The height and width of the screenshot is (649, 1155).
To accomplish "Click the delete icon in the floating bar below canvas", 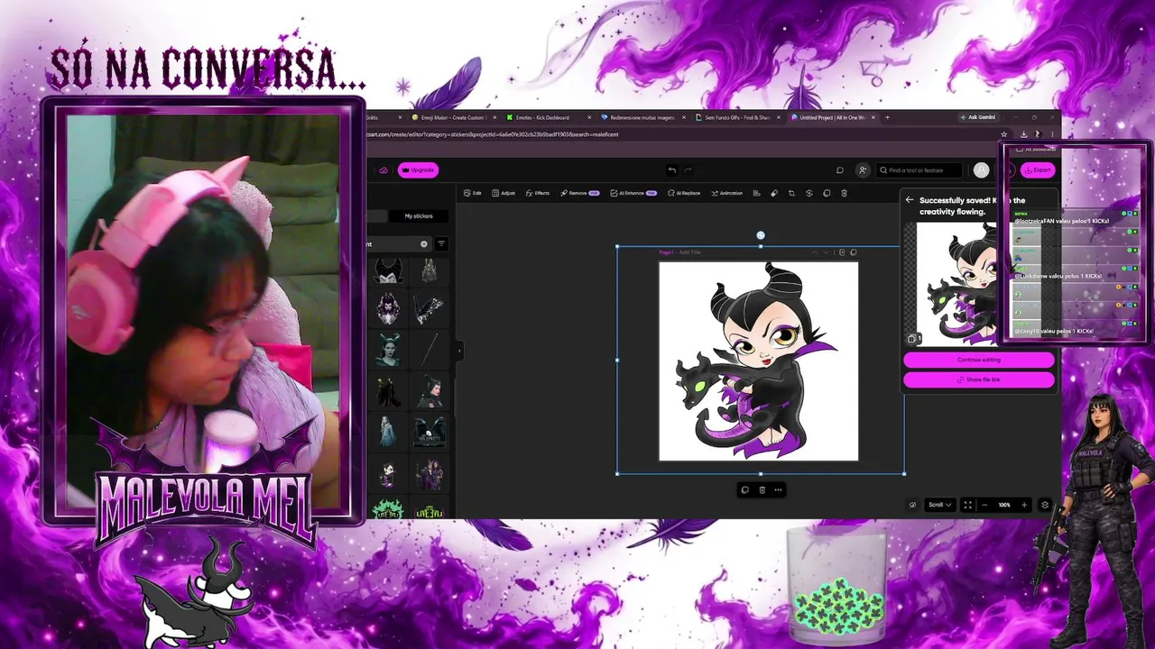I will [x=762, y=490].
